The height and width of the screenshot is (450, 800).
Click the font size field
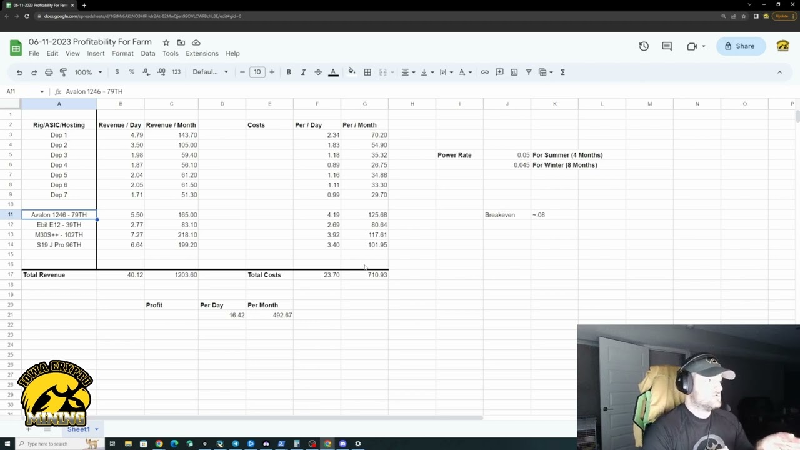click(257, 72)
